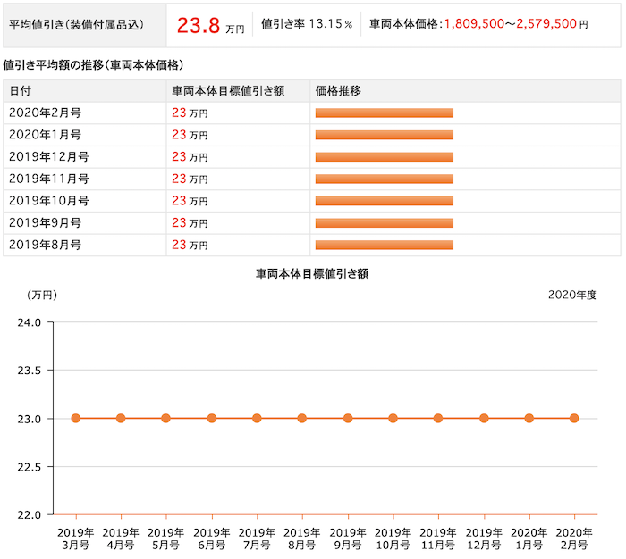626x559 pixels.
Task: Click the 2020年2月号 data point on chart
Action: click(574, 418)
